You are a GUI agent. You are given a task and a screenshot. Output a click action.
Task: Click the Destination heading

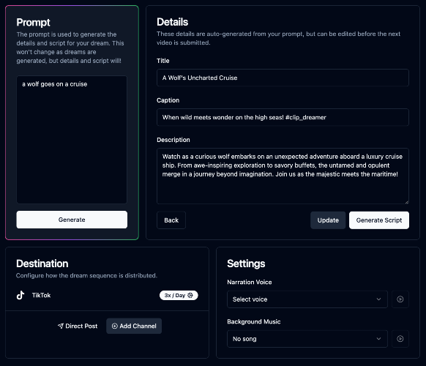[42, 264]
